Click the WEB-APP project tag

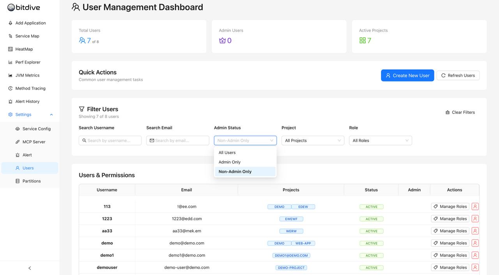pyautogui.click(x=303, y=243)
